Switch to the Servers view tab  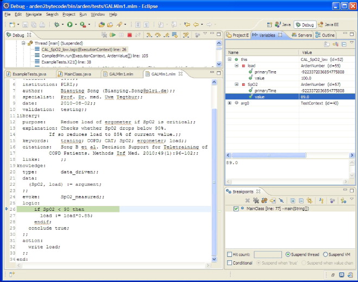302,35
